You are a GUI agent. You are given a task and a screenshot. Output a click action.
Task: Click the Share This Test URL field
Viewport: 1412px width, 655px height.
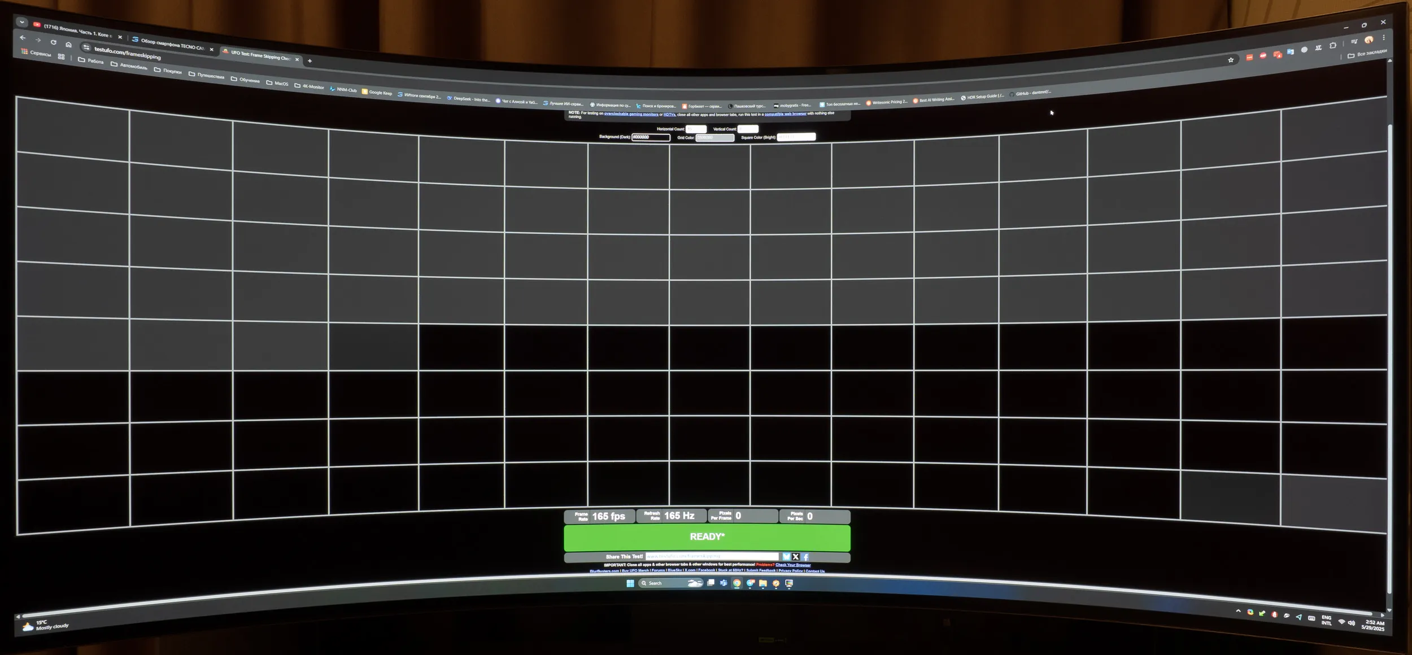712,556
